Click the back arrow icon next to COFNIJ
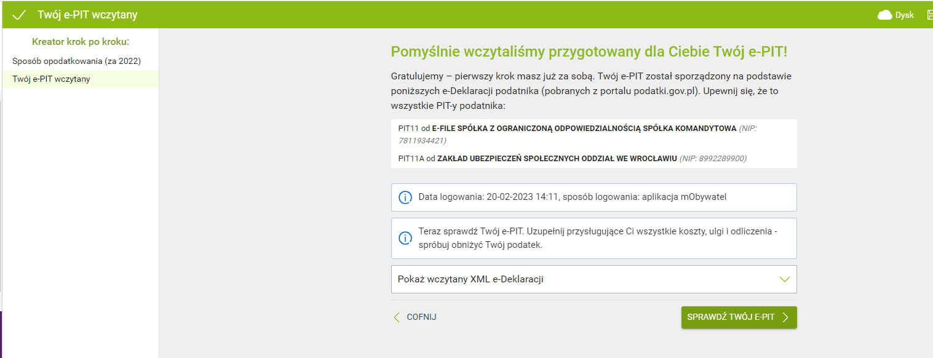This screenshot has height=358, width=933. pos(397,317)
